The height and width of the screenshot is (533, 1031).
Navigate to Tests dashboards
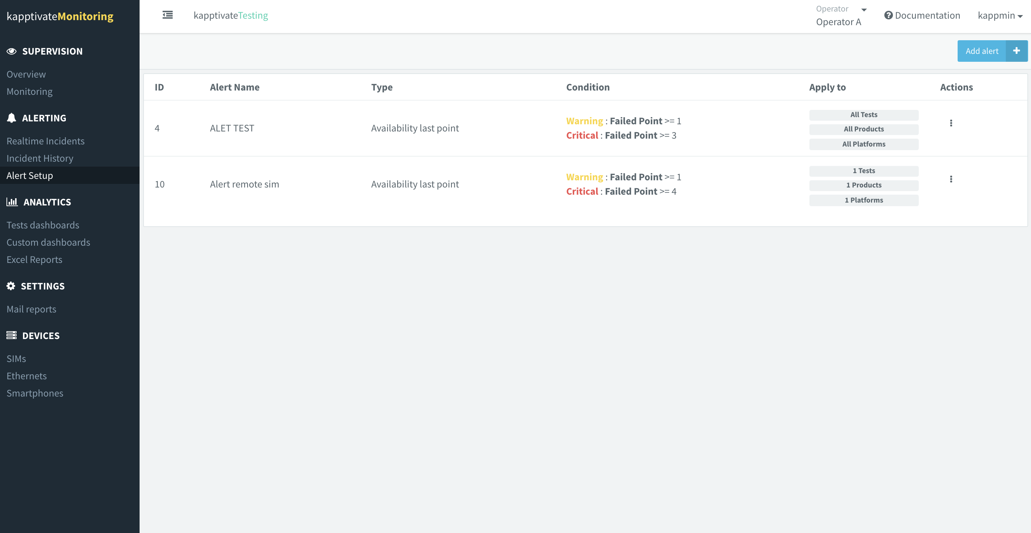tap(42, 225)
